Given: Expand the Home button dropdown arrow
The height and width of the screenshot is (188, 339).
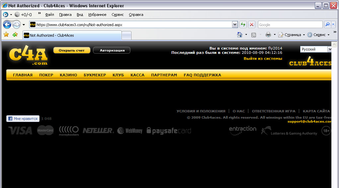Looking at the screenshot, I should (246, 35).
